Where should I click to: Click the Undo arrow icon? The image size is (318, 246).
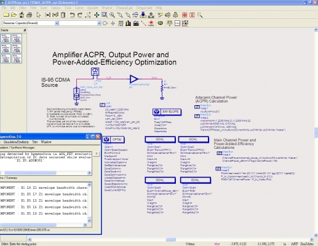[x=72, y=15]
